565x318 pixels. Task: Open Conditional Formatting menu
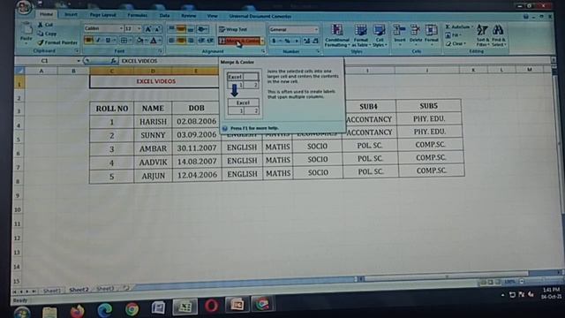pos(337,35)
